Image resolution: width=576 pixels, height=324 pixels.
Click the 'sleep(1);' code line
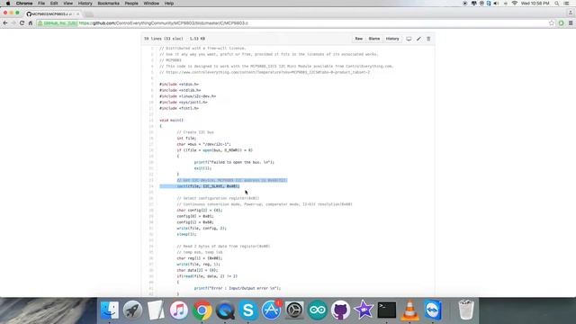click(x=186, y=234)
